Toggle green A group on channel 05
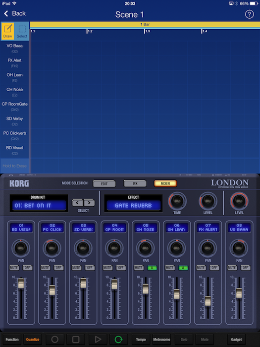 click(x=152, y=268)
